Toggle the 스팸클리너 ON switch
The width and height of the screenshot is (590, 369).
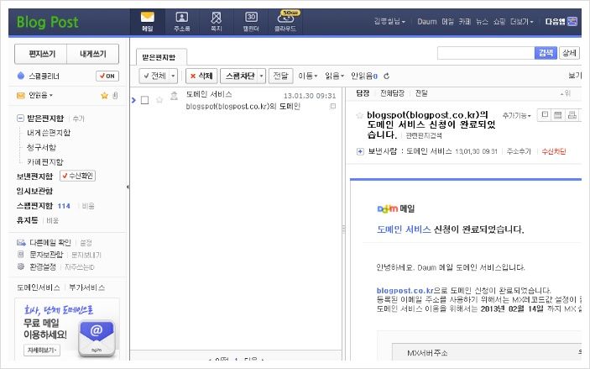[107, 76]
